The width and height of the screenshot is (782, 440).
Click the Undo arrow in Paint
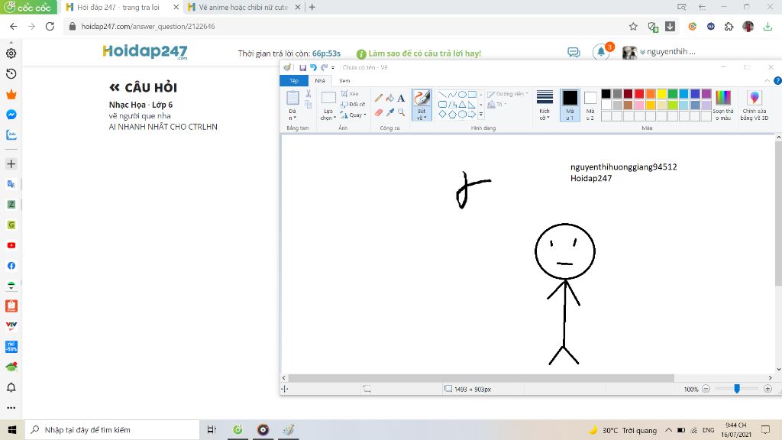pos(313,67)
